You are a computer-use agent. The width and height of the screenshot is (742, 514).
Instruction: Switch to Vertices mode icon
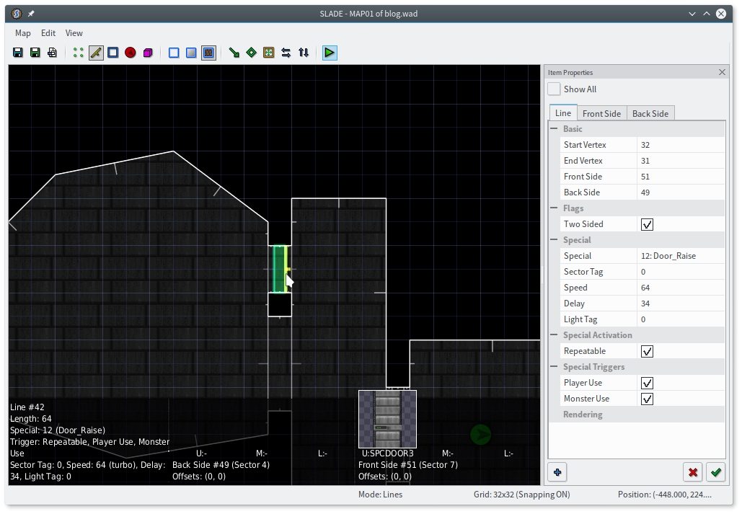click(x=79, y=53)
